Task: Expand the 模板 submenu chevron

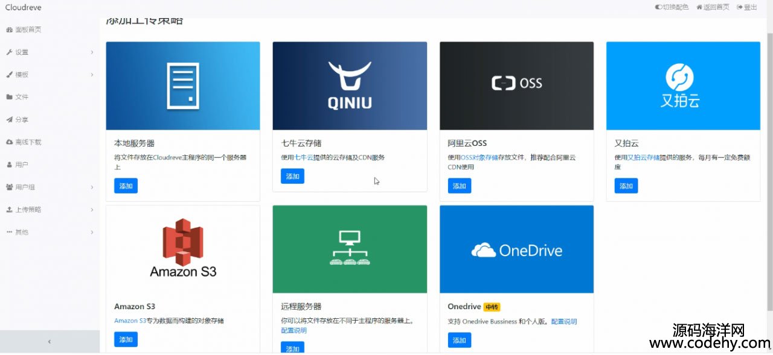Action: coord(92,75)
